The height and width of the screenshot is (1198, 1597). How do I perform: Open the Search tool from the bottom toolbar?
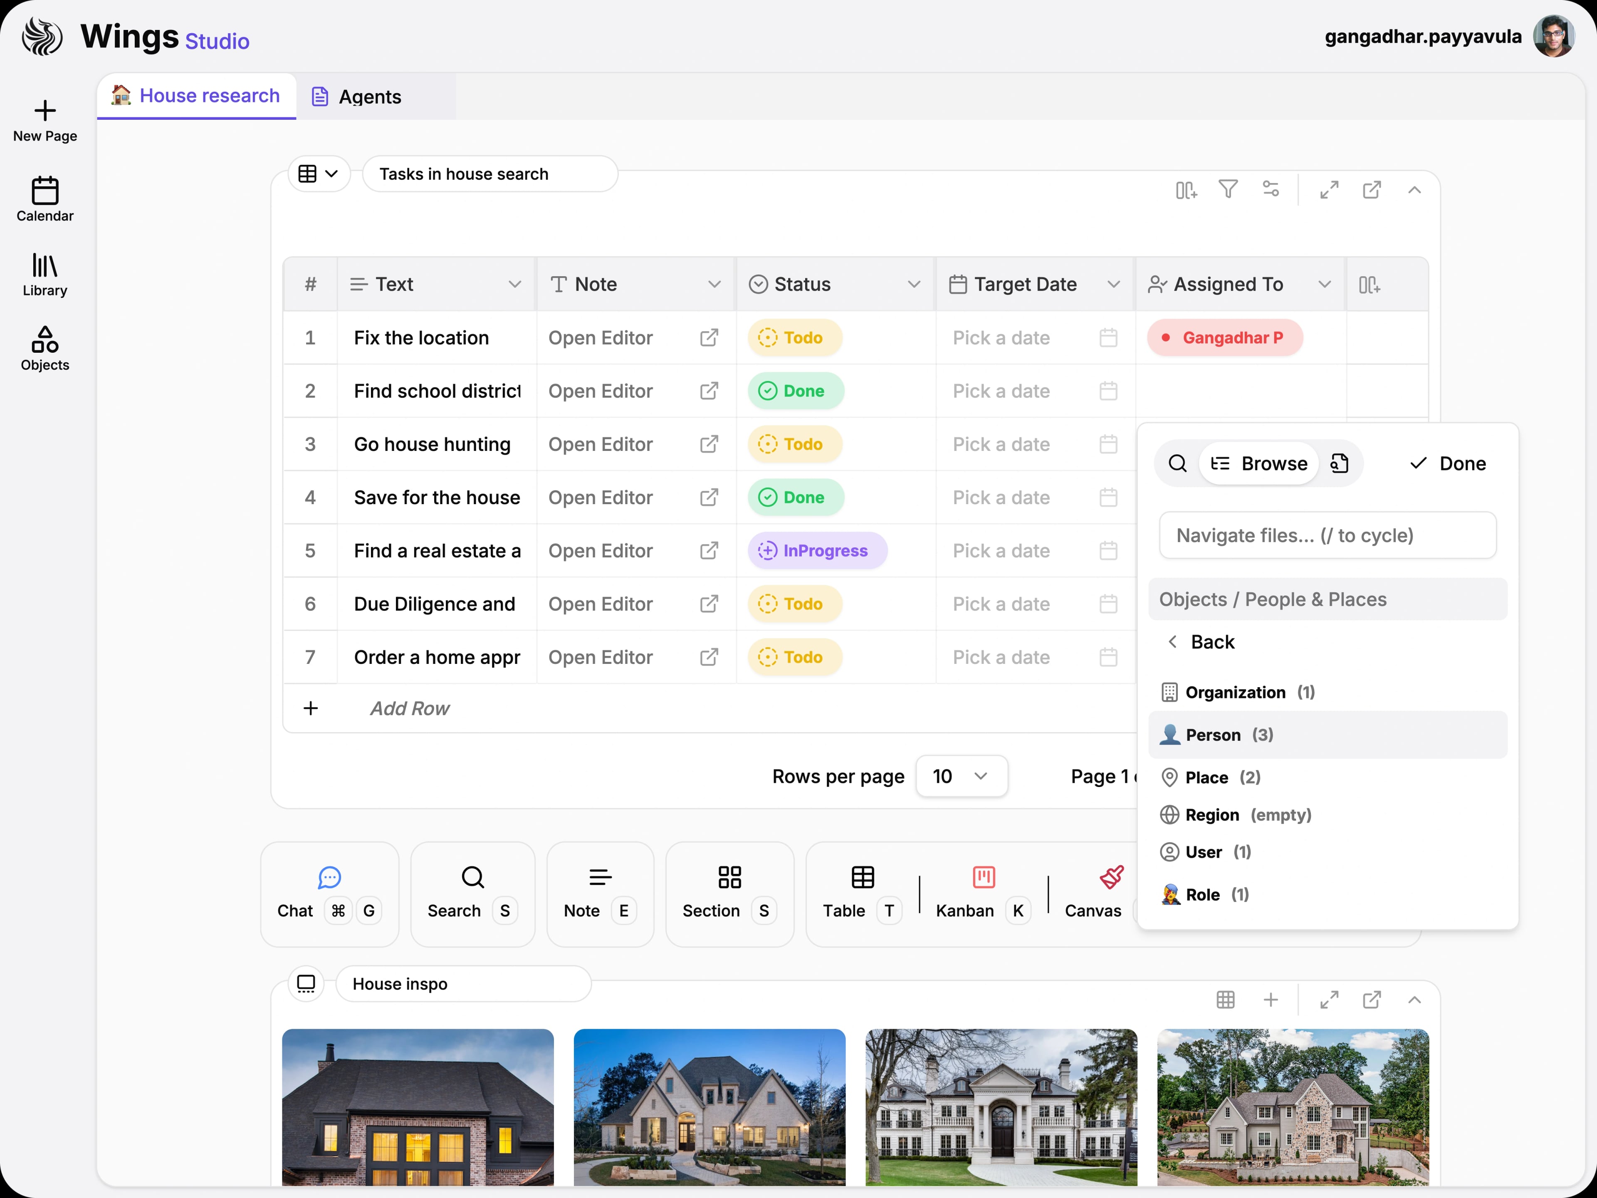pyautogui.click(x=472, y=877)
